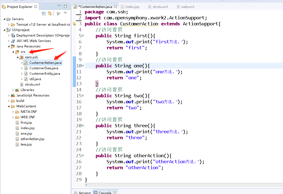
Task: Click the warning marker beside line 2
Action: (74, 24)
